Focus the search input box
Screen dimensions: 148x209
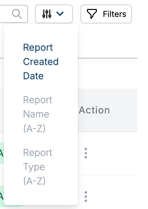pyautogui.click(x=14, y=14)
